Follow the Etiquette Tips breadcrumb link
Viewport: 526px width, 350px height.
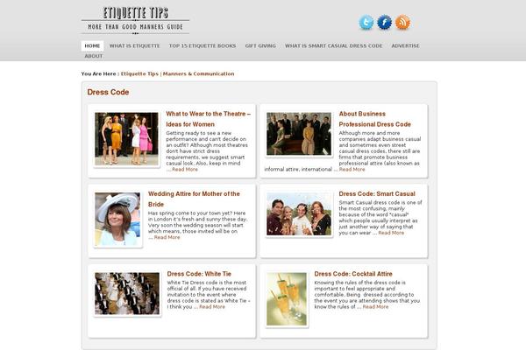click(139, 73)
